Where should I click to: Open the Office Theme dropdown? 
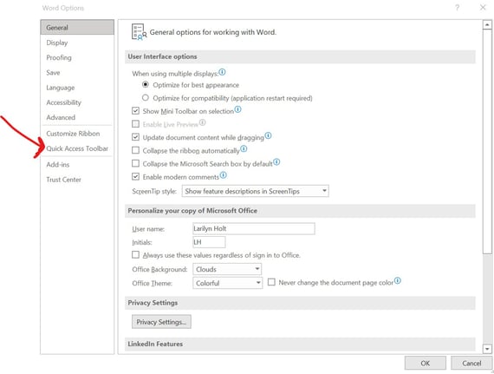coord(227,283)
